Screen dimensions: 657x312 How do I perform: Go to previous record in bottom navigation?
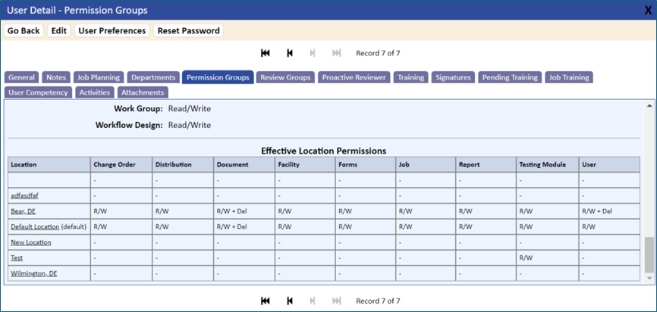pyautogui.click(x=290, y=301)
